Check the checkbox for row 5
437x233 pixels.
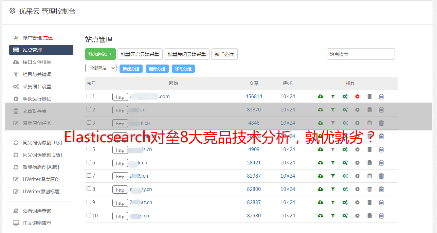[89, 149]
